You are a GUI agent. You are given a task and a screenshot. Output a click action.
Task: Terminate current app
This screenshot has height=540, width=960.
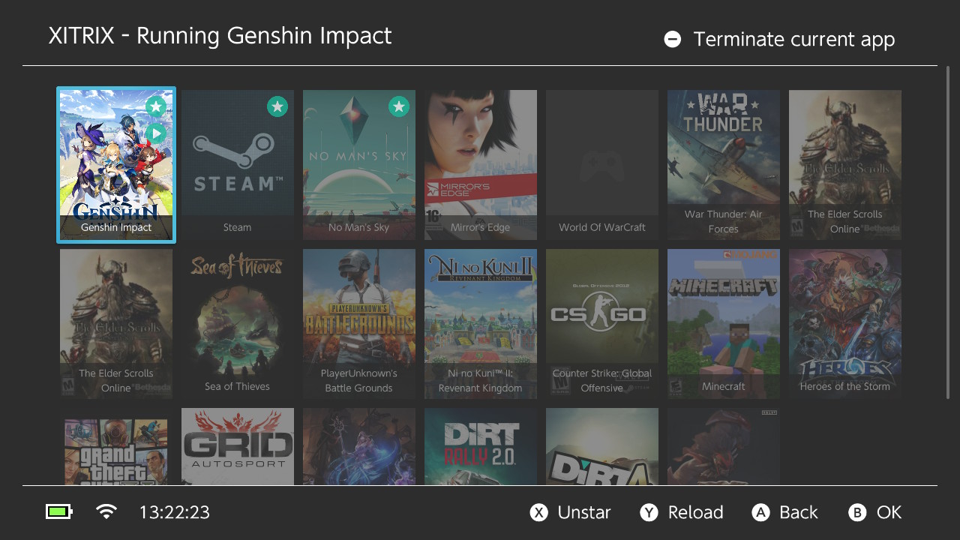coord(780,39)
